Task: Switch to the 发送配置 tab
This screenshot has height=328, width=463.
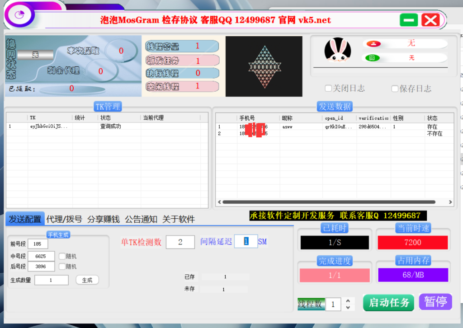Action: click(25, 219)
